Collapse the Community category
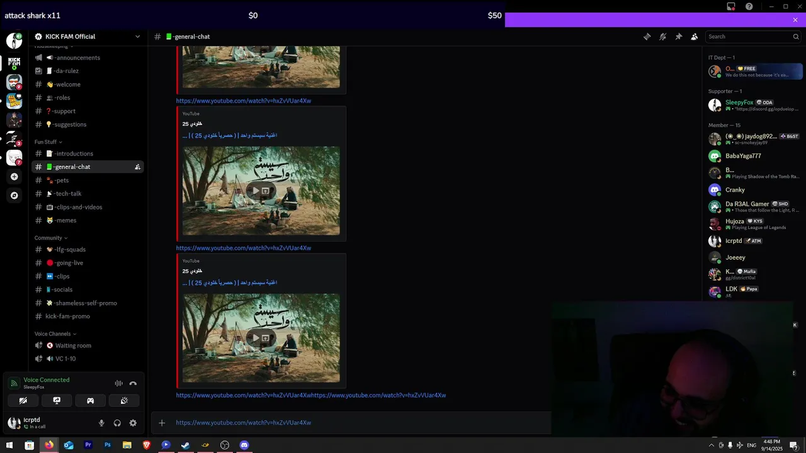This screenshot has width=806, height=453. click(x=50, y=238)
